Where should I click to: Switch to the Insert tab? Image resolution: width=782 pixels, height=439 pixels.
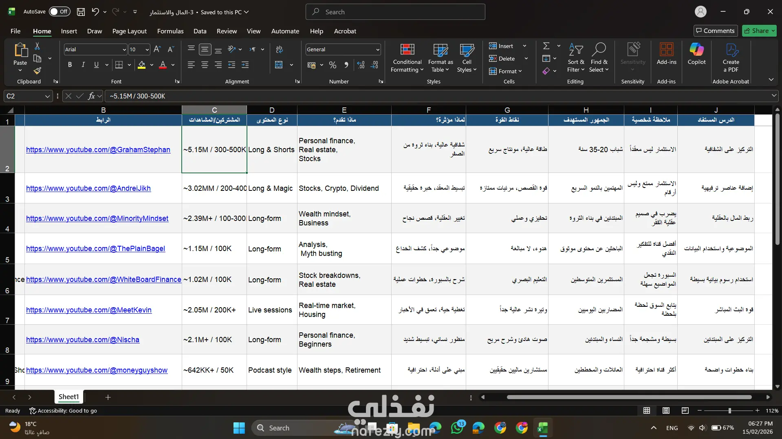[69, 31]
